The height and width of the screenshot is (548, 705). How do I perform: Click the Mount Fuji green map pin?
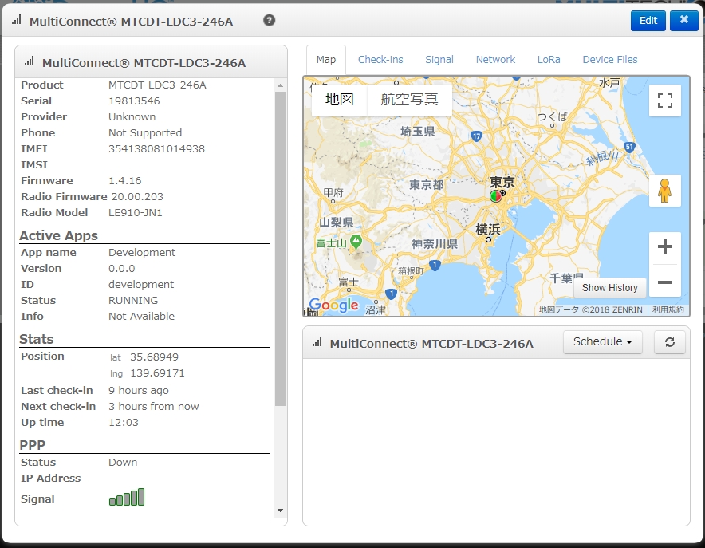pos(356,242)
